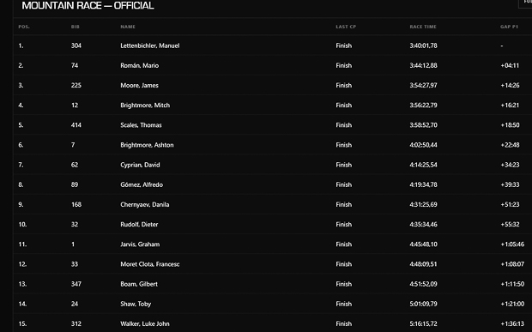
Task: Click race time 4:45:48,10
Action: click(x=423, y=244)
